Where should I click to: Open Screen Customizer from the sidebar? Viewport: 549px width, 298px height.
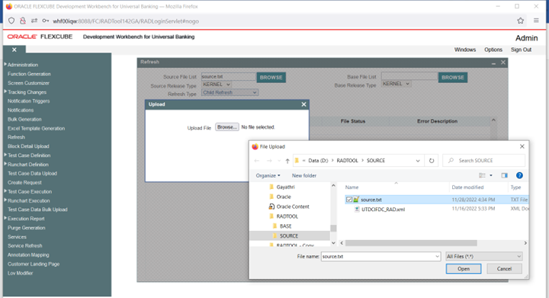click(28, 83)
